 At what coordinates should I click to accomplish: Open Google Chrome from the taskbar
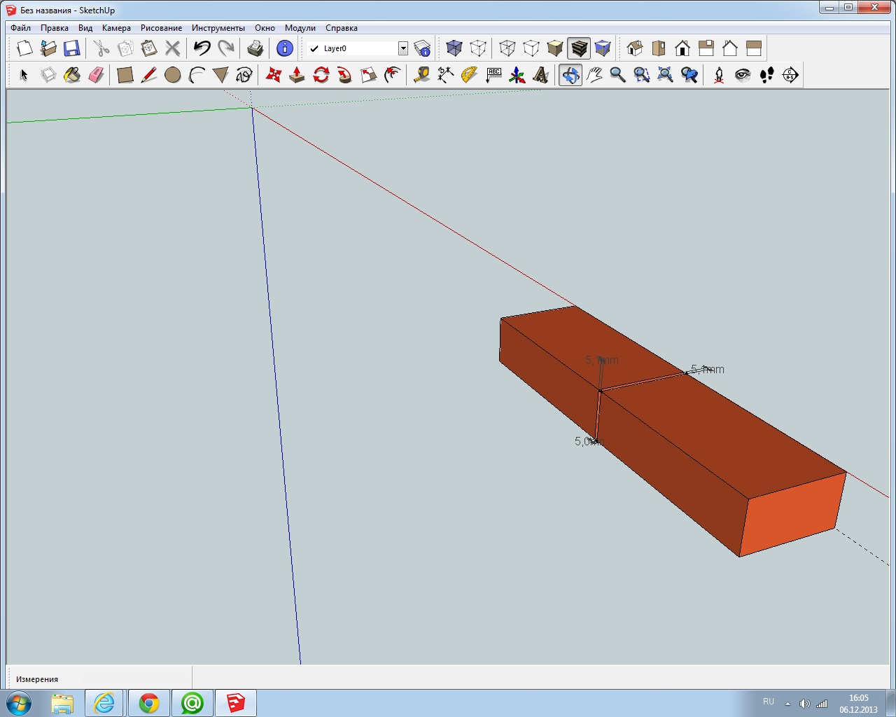149,703
